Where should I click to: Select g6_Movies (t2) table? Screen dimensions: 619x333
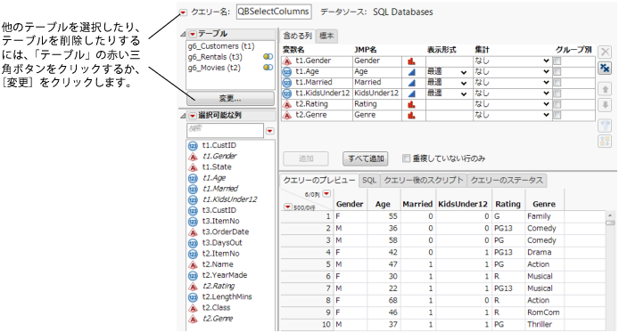click(214, 68)
